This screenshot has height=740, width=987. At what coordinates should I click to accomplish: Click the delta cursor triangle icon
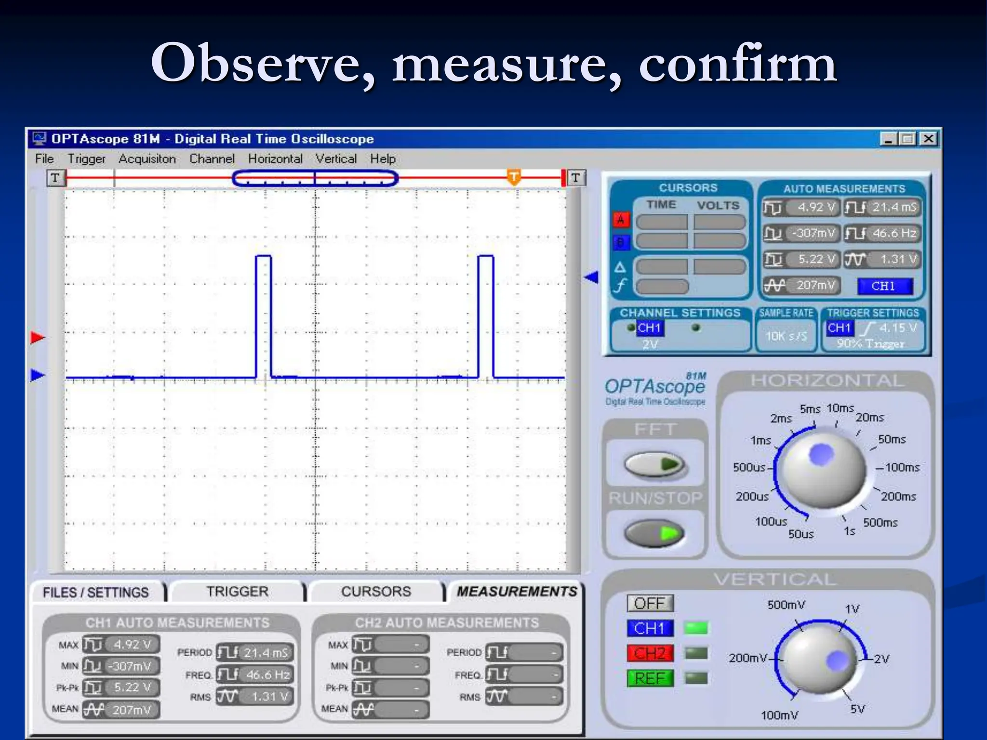(x=620, y=267)
